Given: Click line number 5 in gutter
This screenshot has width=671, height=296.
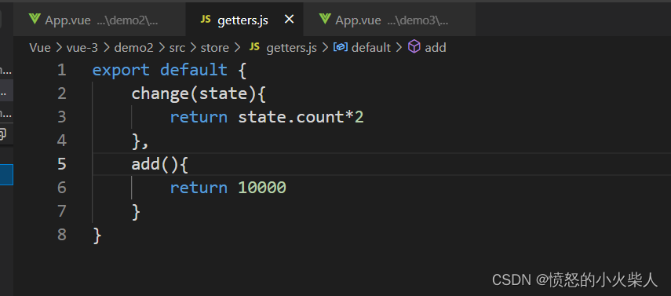Looking at the screenshot, I should coord(62,164).
